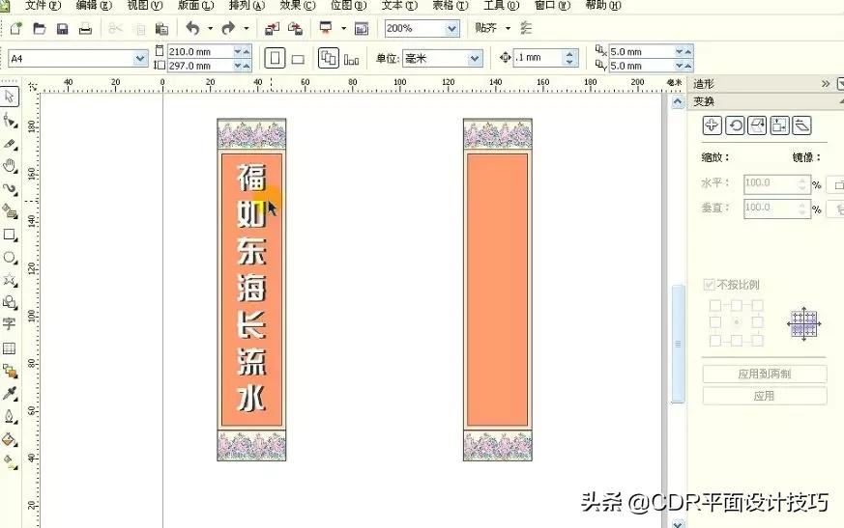Select the Freehand curve tool
The width and height of the screenshot is (844, 528).
10,189
